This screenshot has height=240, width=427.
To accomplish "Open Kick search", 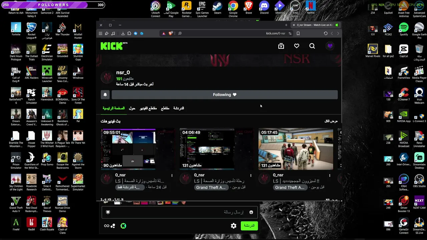I will point(312,46).
